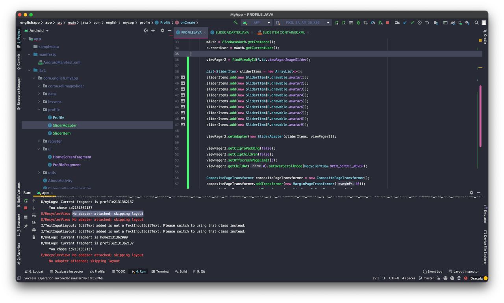
Task: Click the Make Project hammer icon
Action: point(235,23)
